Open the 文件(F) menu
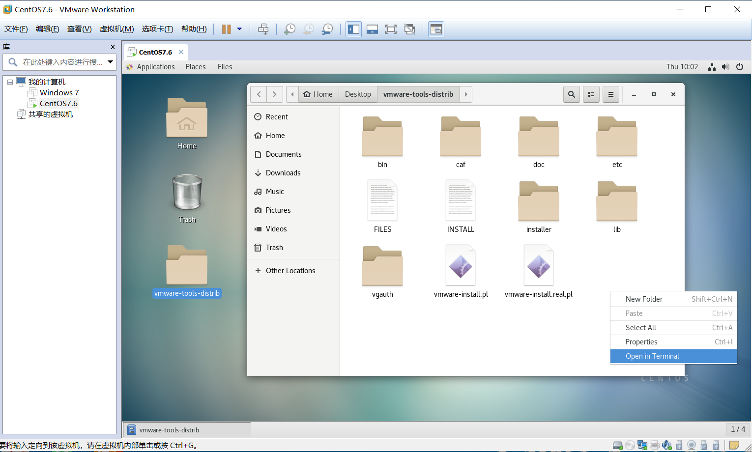This screenshot has width=752, height=452. [x=16, y=29]
